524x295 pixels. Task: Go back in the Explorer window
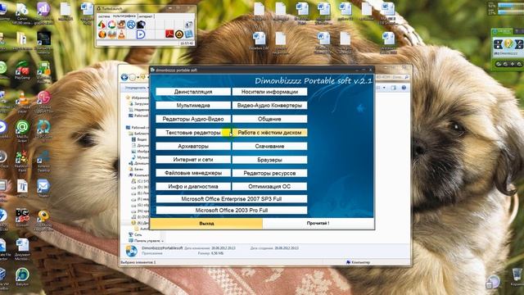coord(124,77)
